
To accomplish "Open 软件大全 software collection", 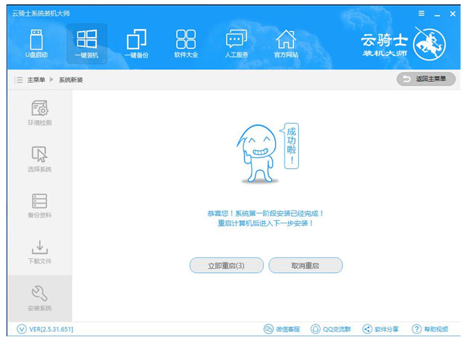I will 186,44.
